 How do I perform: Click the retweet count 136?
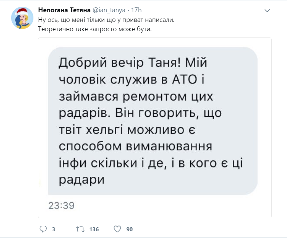(x=94, y=229)
